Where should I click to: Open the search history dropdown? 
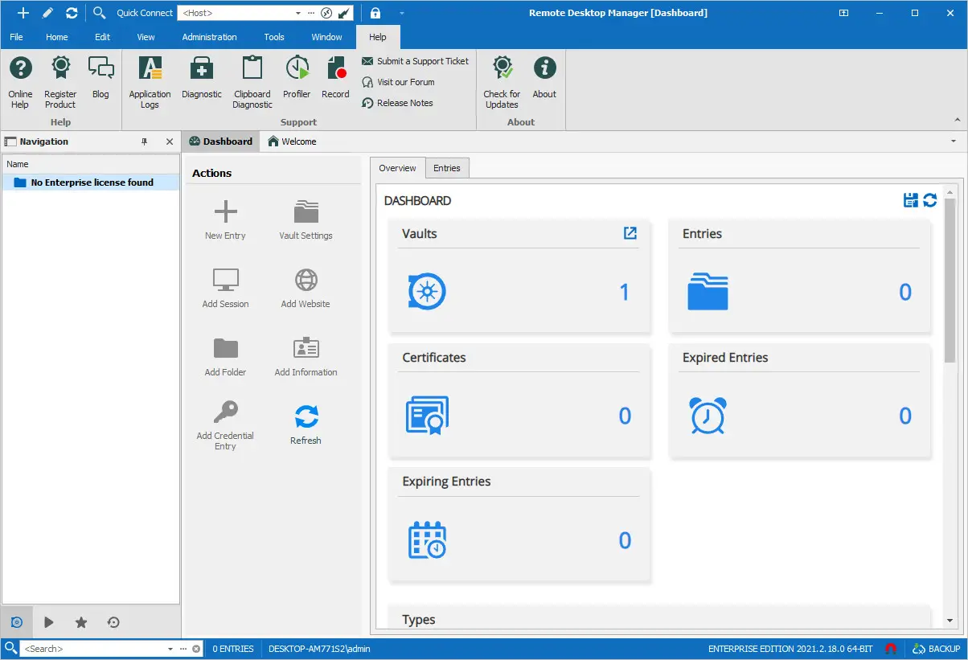click(169, 649)
